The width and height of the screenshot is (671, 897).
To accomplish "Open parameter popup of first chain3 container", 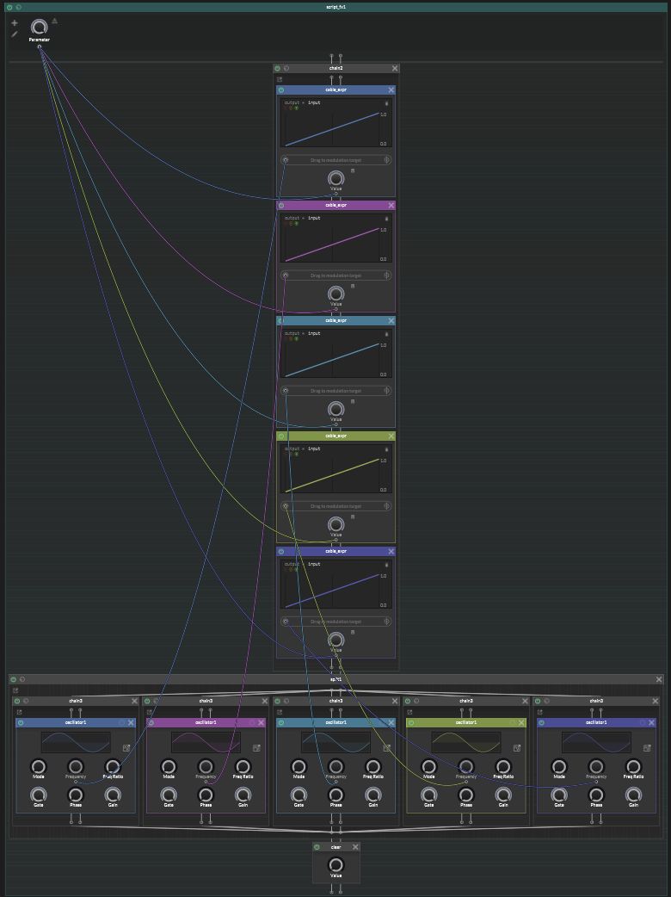I will pyautogui.click(x=19, y=712).
